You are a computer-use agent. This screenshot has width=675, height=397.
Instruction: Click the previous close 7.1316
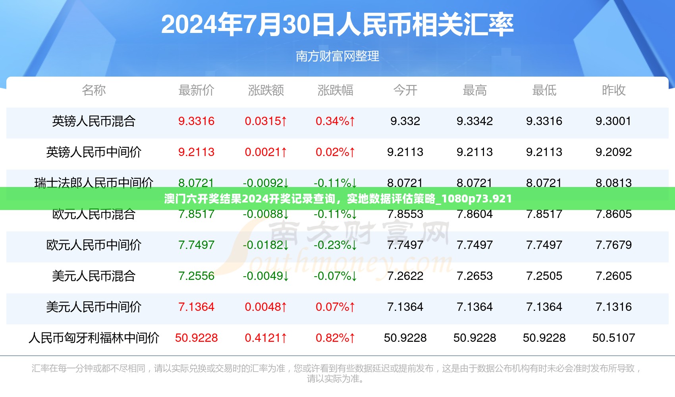613,307
